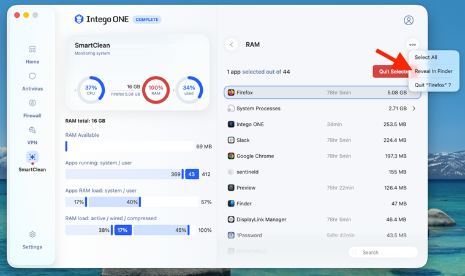Click the Firefox app icon in list
Viewport: 465px width, 276px height.
231,93
